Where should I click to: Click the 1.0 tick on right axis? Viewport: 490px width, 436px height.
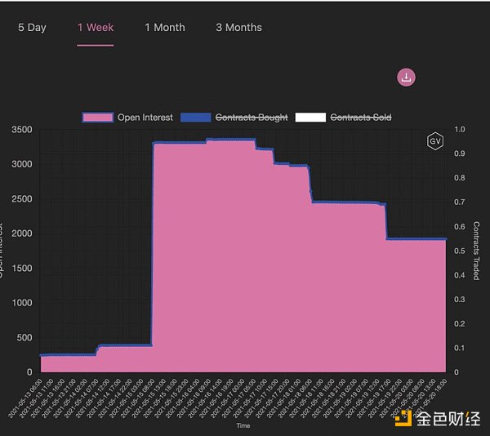[x=459, y=129]
